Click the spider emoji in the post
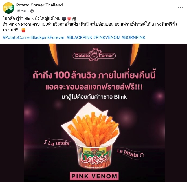This screenshot has height=182, width=187. pyautogui.click(x=74, y=19)
